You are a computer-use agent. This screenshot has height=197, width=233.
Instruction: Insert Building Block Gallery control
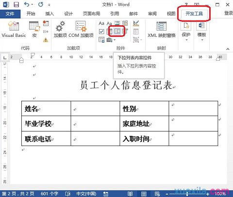125,23
